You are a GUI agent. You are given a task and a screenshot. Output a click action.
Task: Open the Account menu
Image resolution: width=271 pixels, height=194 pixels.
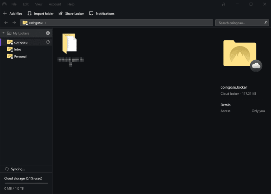[x=55, y=4]
